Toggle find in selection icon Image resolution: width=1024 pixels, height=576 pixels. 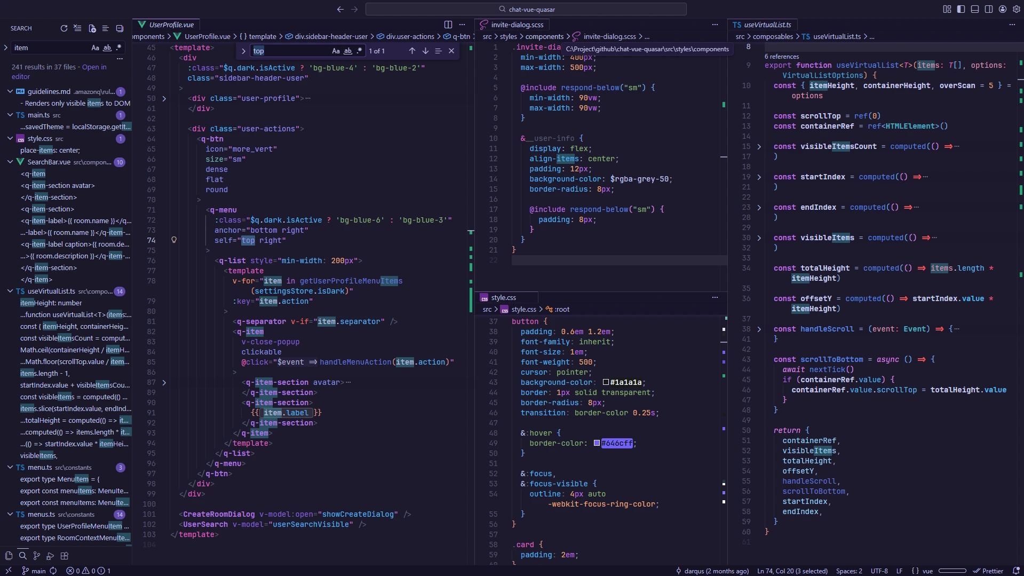(x=438, y=51)
